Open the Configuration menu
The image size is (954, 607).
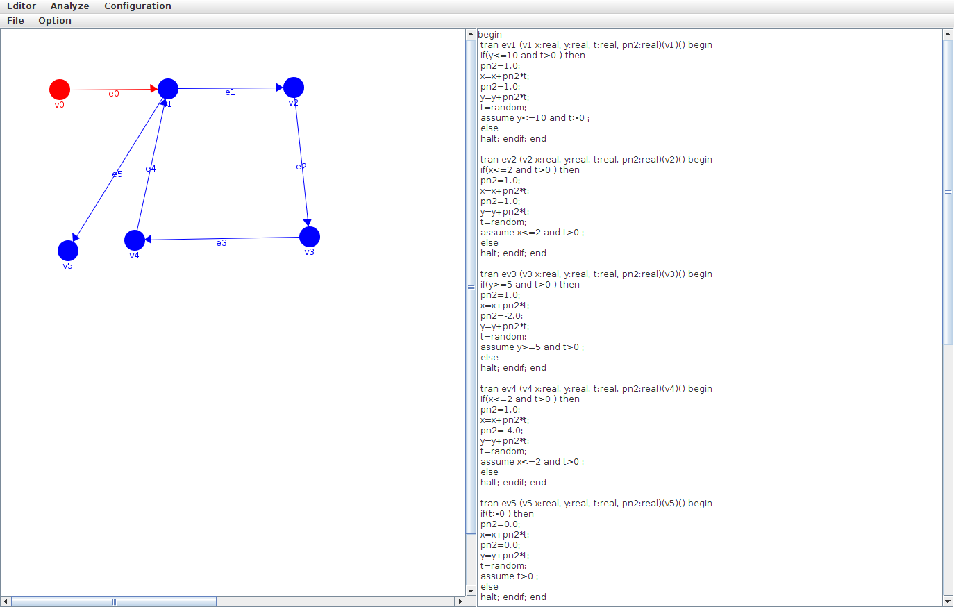pos(137,6)
